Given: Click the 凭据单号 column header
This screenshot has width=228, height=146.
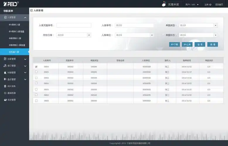Looking at the screenshot, I should [x=70, y=60].
